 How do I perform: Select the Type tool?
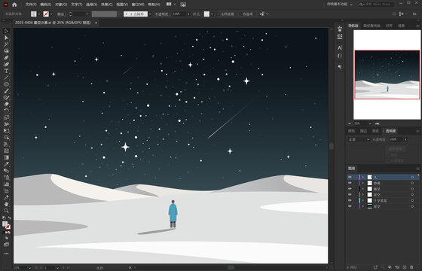(6, 71)
